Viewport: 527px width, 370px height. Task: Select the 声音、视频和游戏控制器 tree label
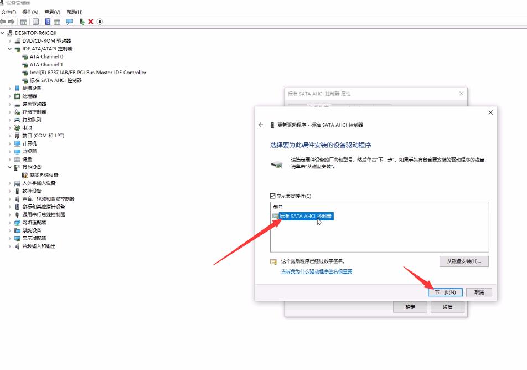pyautogui.click(x=48, y=199)
